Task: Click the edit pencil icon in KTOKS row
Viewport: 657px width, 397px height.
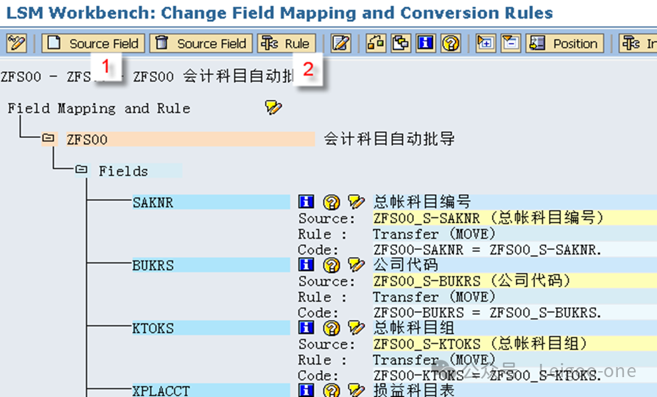Action: coord(356,328)
